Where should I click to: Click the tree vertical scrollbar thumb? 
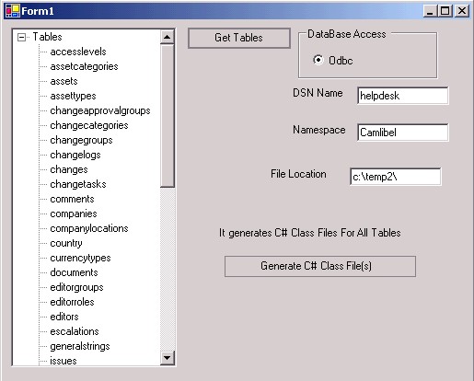[168, 116]
